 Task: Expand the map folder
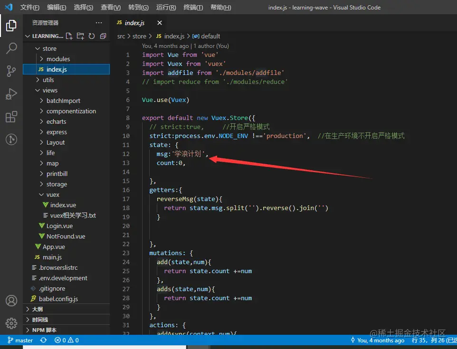click(66, 164)
